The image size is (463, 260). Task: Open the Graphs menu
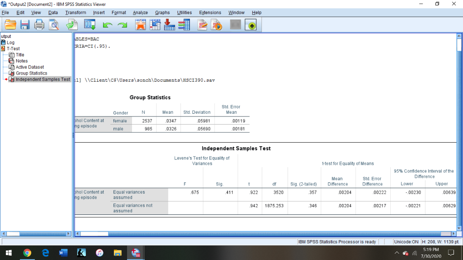[x=162, y=13]
